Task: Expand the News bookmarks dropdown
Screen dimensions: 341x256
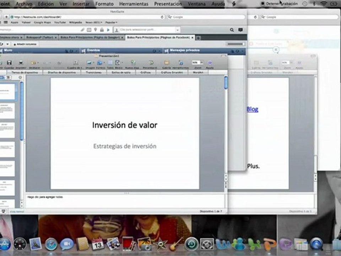Action: pyautogui.click(x=94, y=22)
